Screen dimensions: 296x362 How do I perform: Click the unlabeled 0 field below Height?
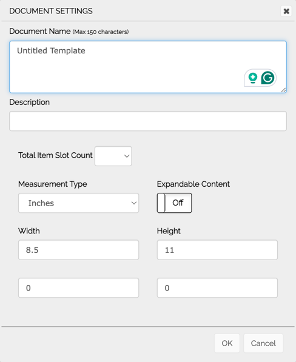pyautogui.click(x=217, y=287)
